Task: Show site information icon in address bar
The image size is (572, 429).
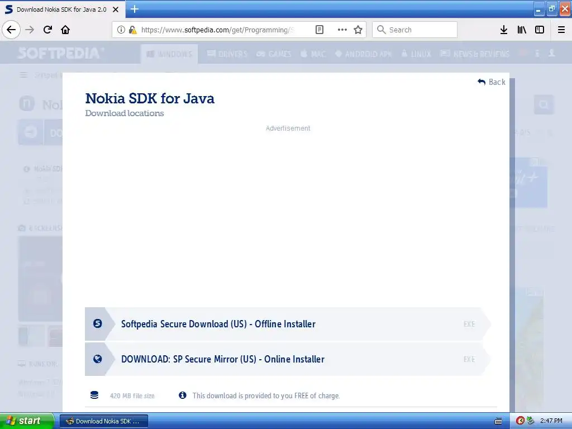Action: (x=121, y=30)
